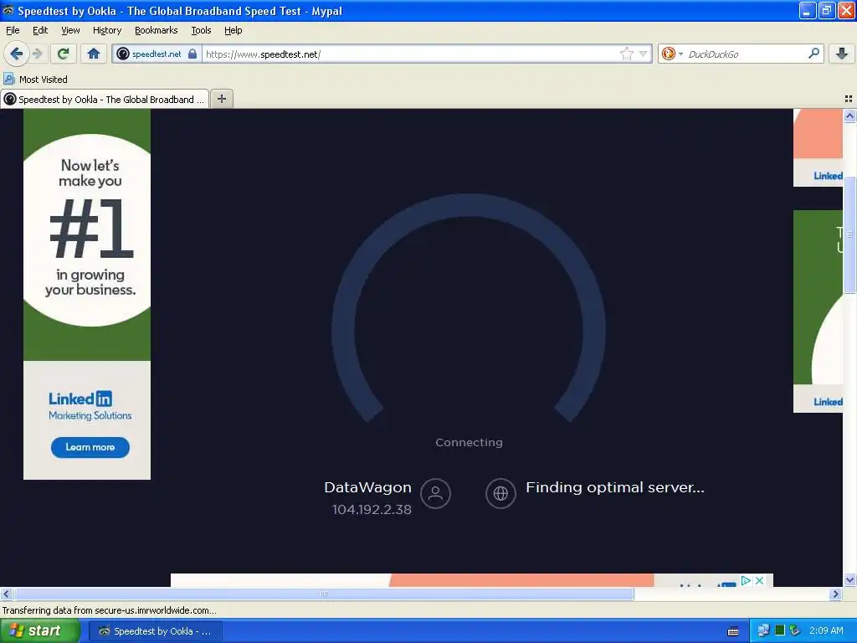Click the globe server icon
The image size is (857, 643).
[x=500, y=493]
